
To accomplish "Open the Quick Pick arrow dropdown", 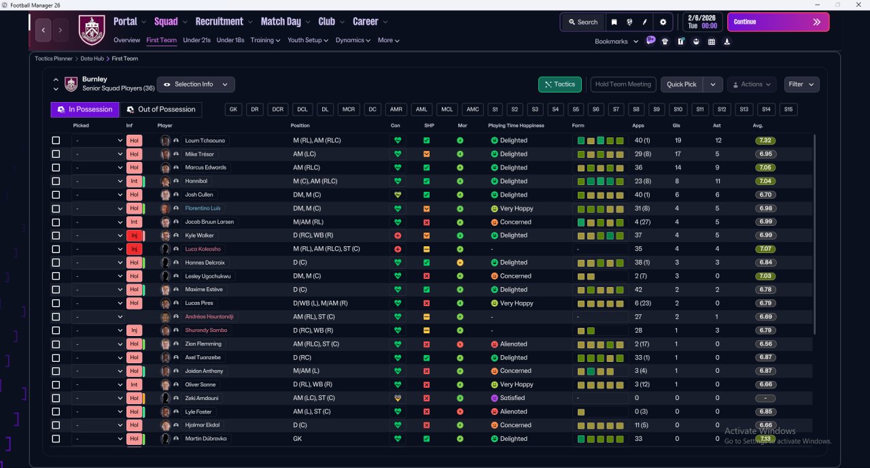I will click(712, 84).
